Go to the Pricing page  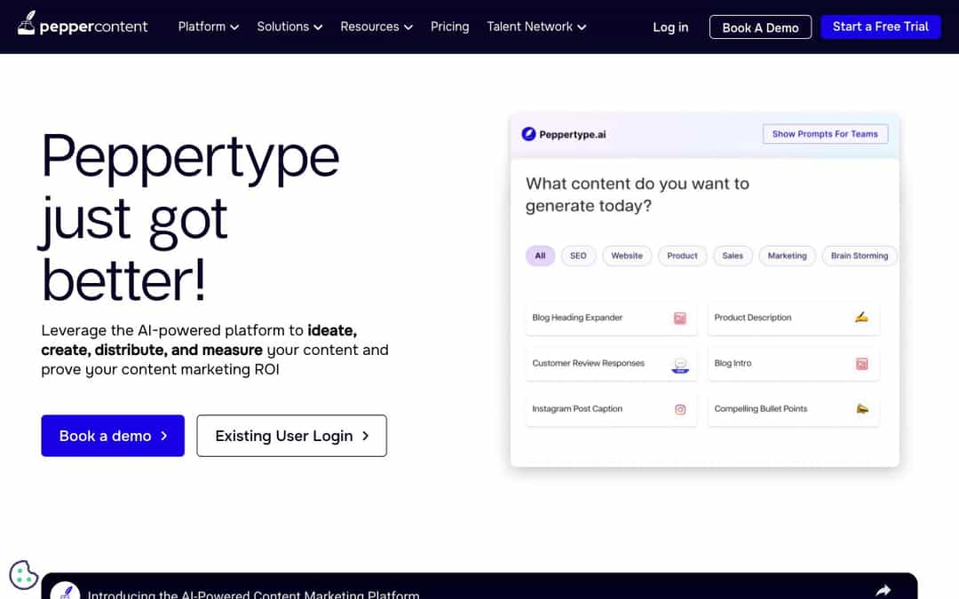449,27
